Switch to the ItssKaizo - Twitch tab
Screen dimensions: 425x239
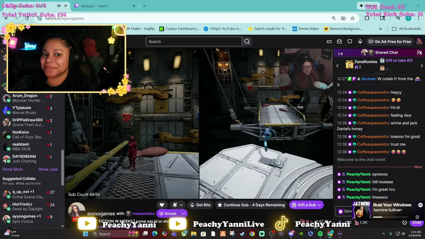[x=105, y=6]
